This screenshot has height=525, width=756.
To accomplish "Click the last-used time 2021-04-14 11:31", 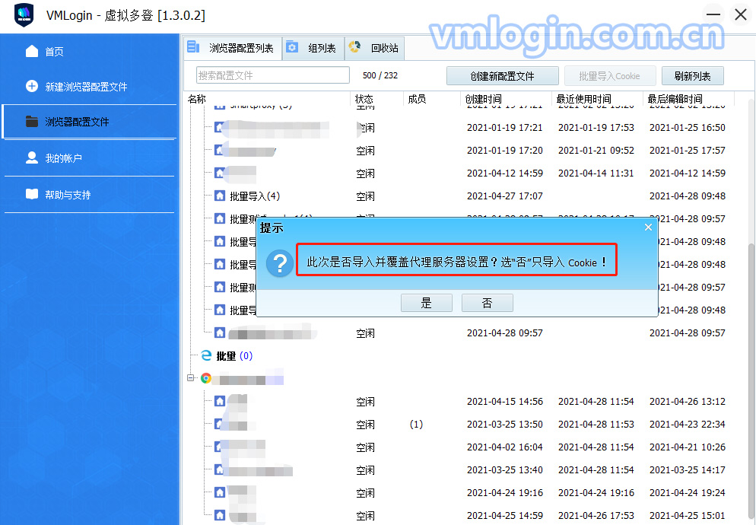I will click(x=596, y=173).
